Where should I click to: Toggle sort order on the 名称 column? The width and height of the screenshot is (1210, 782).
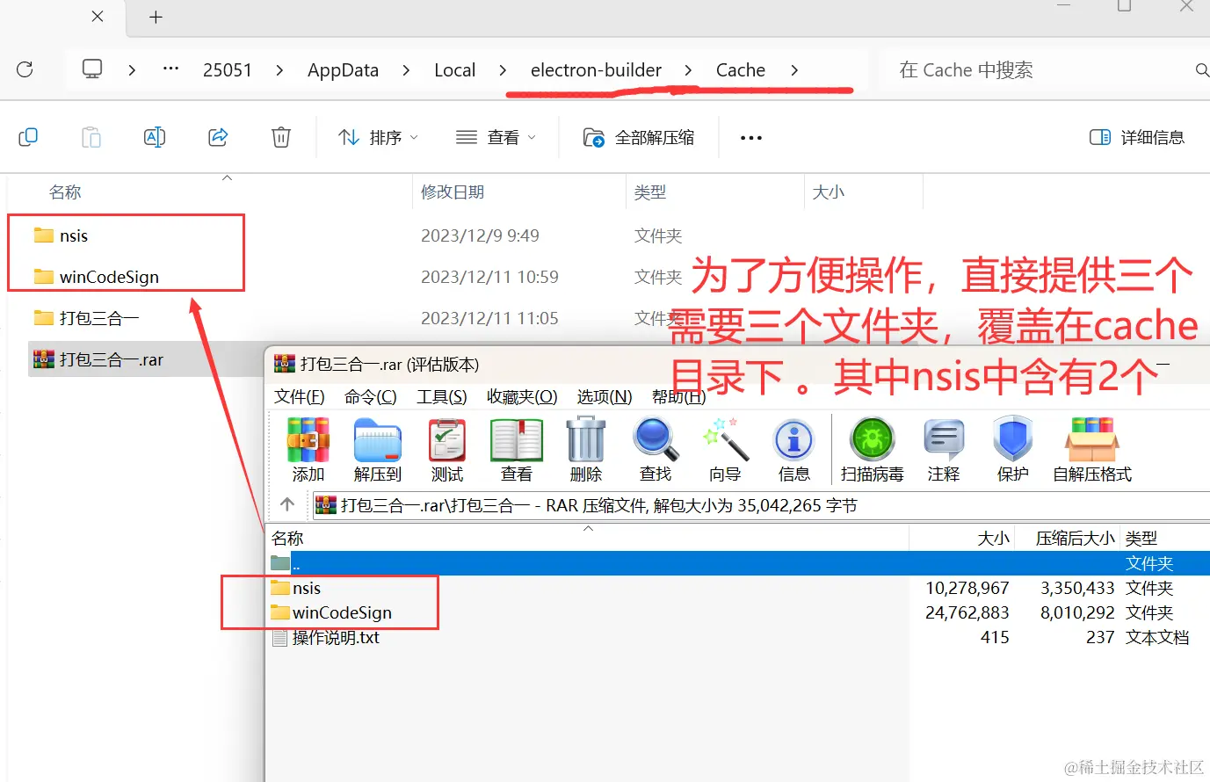click(65, 192)
